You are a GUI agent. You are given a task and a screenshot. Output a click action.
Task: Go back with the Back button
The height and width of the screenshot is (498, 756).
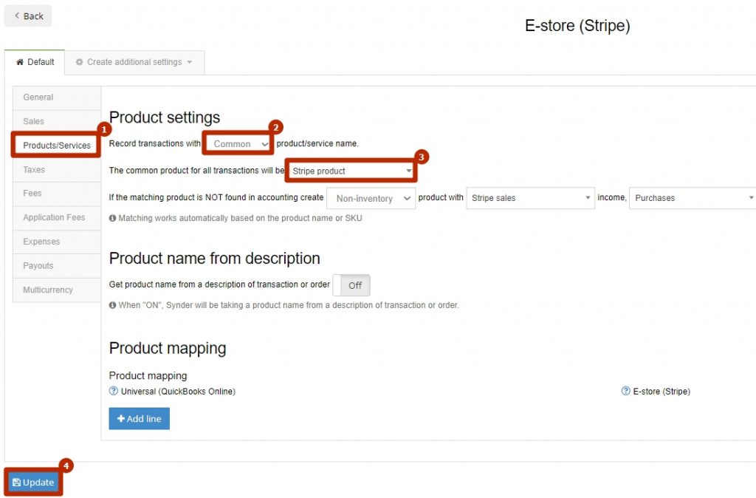point(28,16)
